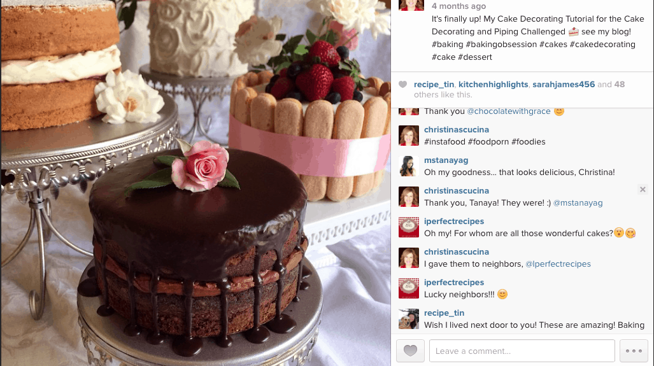654x366 pixels.
Task: Click iperfectrecipes avatar next to Lucky neighbors
Action: [x=409, y=288]
